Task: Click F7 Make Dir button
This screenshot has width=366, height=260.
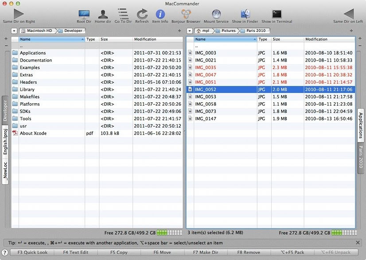Action: tap(206, 252)
